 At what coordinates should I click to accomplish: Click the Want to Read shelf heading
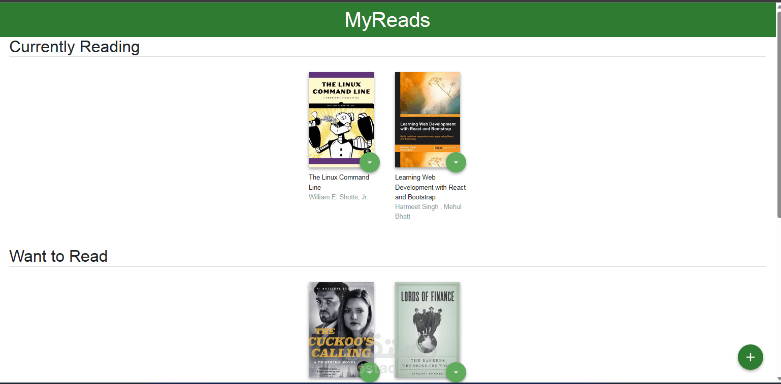(x=58, y=256)
